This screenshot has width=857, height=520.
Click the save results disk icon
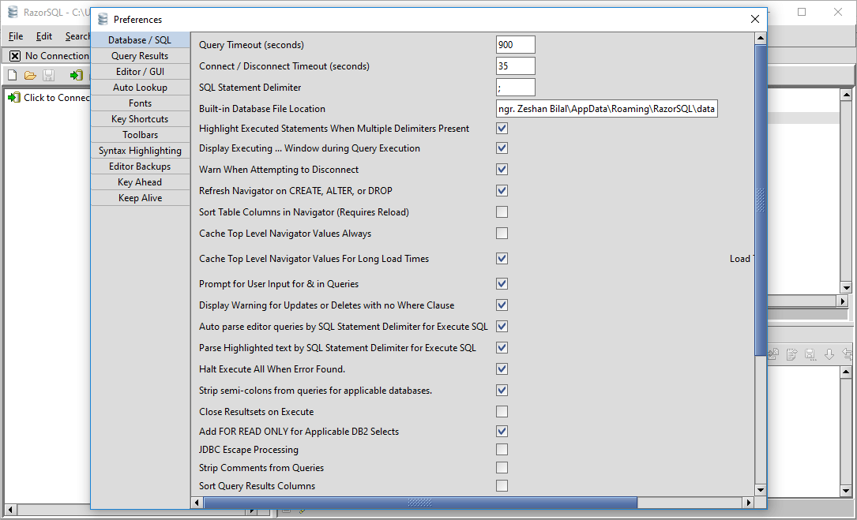pyautogui.click(x=810, y=354)
